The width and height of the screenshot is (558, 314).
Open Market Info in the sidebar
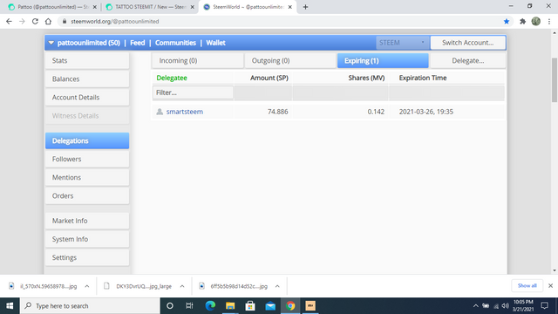point(87,221)
